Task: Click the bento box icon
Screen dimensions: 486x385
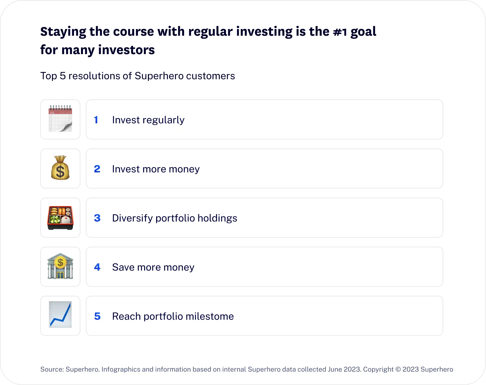Action: (60, 218)
